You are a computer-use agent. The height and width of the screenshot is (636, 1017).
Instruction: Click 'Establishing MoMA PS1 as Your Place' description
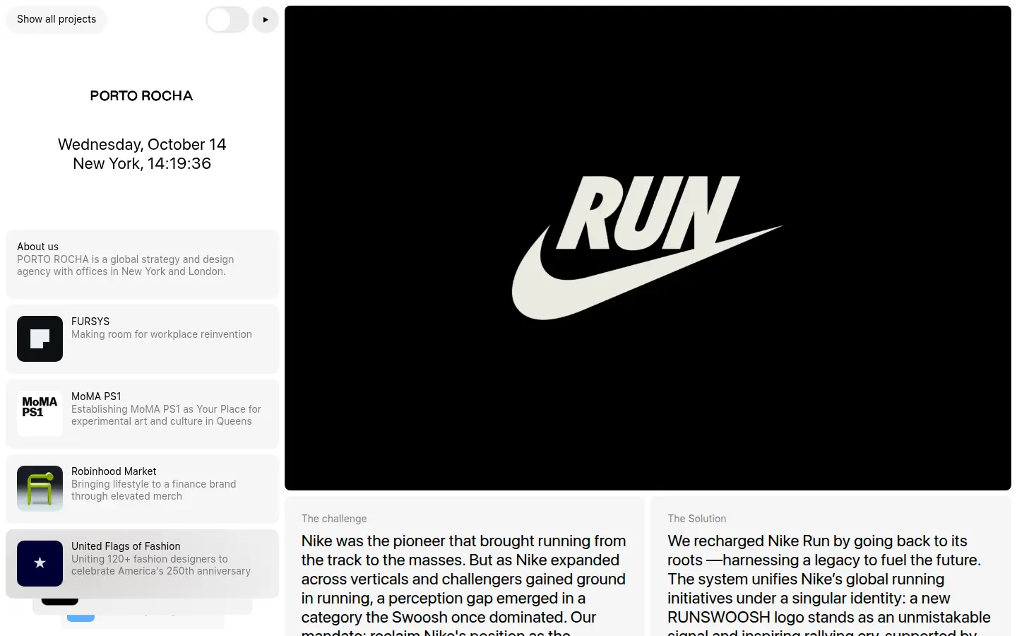pos(166,416)
